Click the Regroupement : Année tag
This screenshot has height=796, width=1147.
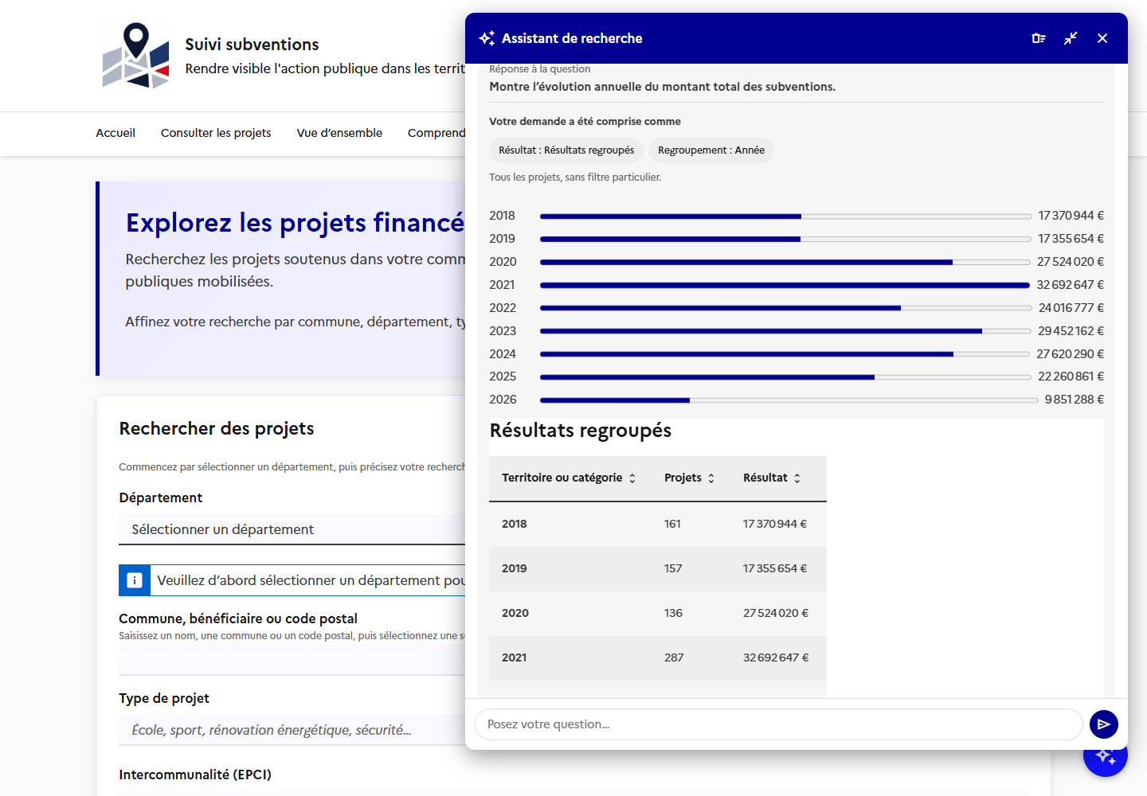(x=711, y=150)
